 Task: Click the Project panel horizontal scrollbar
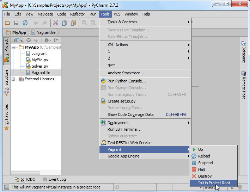25,173
